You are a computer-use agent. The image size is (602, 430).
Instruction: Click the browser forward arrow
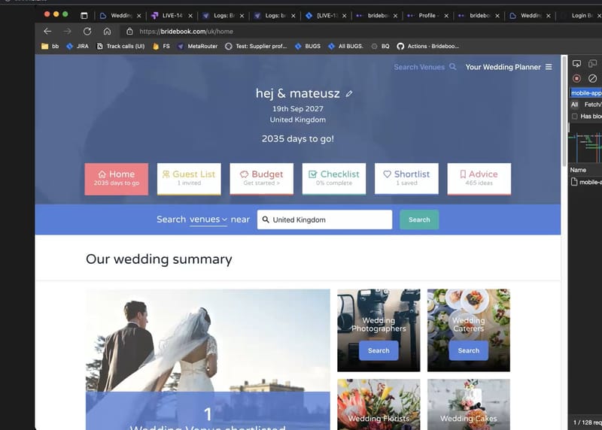click(x=67, y=31)
